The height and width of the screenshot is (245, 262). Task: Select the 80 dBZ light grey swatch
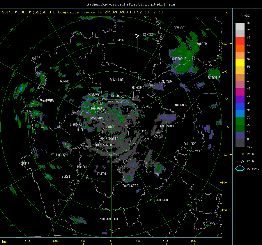240,26
